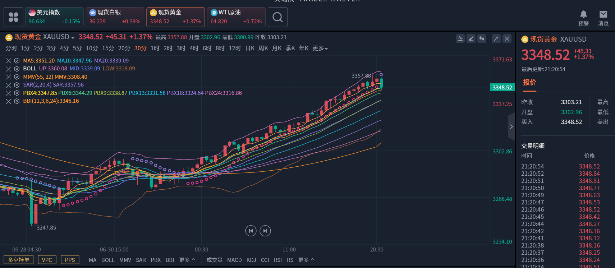615x268 pixels.
Task: Open settings for PBX indicator
Action: click(17, 93)
